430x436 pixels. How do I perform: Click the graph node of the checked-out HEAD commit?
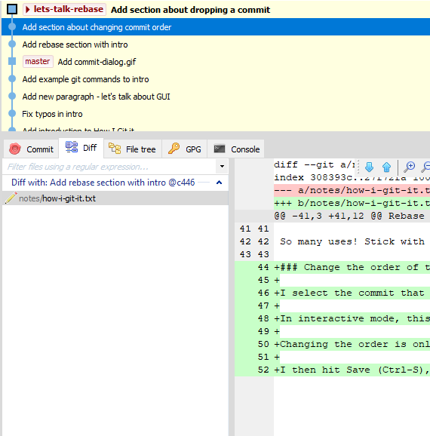pos(12,9)
